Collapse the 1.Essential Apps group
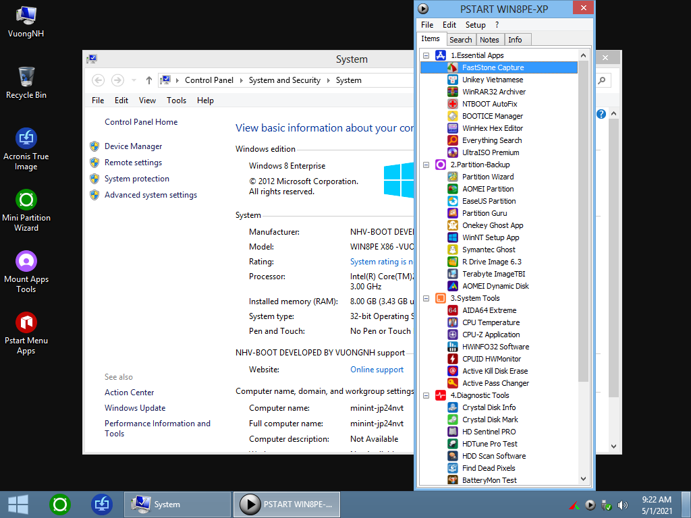This screenshot has width=691, height=518. click(x=426, y=55)
